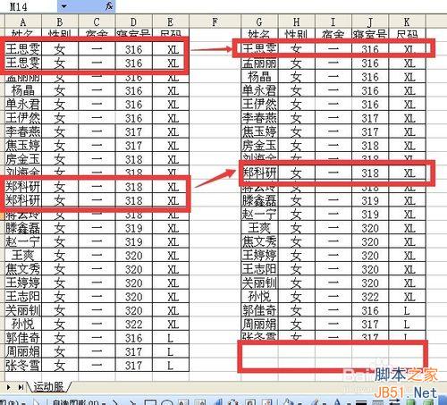Click cell 孙悦 in column G

[x=259, y=297]
